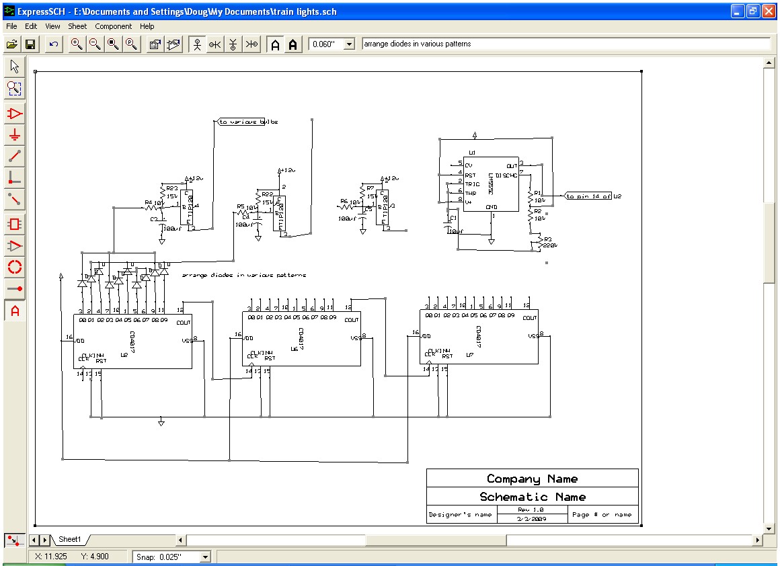Click the 'Company Name' title block text

click(533, 479)
